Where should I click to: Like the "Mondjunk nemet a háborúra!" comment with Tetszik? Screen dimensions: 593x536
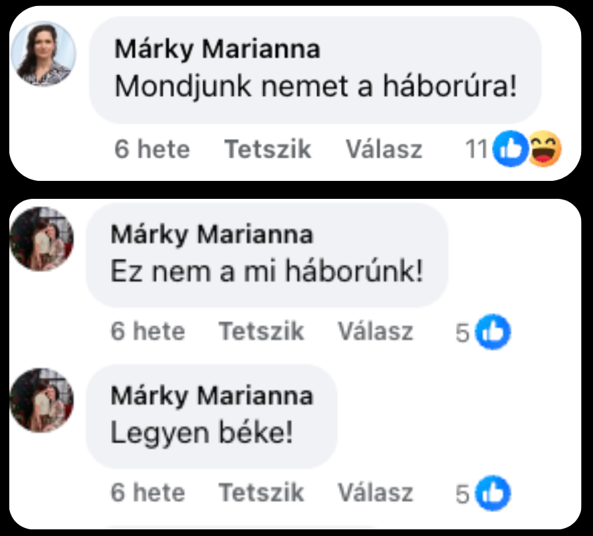point(268,149)
